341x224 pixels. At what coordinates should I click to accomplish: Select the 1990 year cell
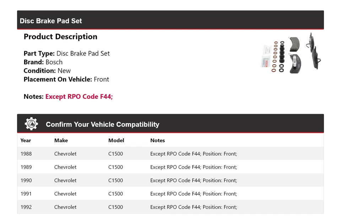pos(26,180)
